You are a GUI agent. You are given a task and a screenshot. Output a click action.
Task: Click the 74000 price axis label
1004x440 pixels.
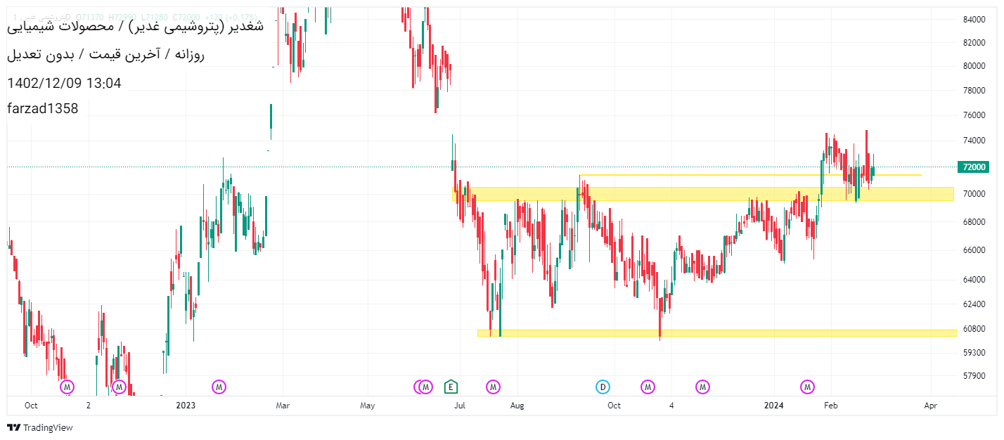pyautogui.click(x=973, y=141)
